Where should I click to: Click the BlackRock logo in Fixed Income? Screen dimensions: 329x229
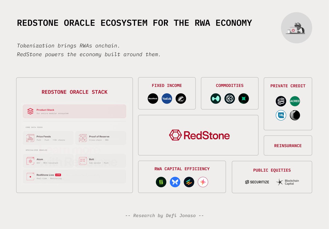[153, 99]
